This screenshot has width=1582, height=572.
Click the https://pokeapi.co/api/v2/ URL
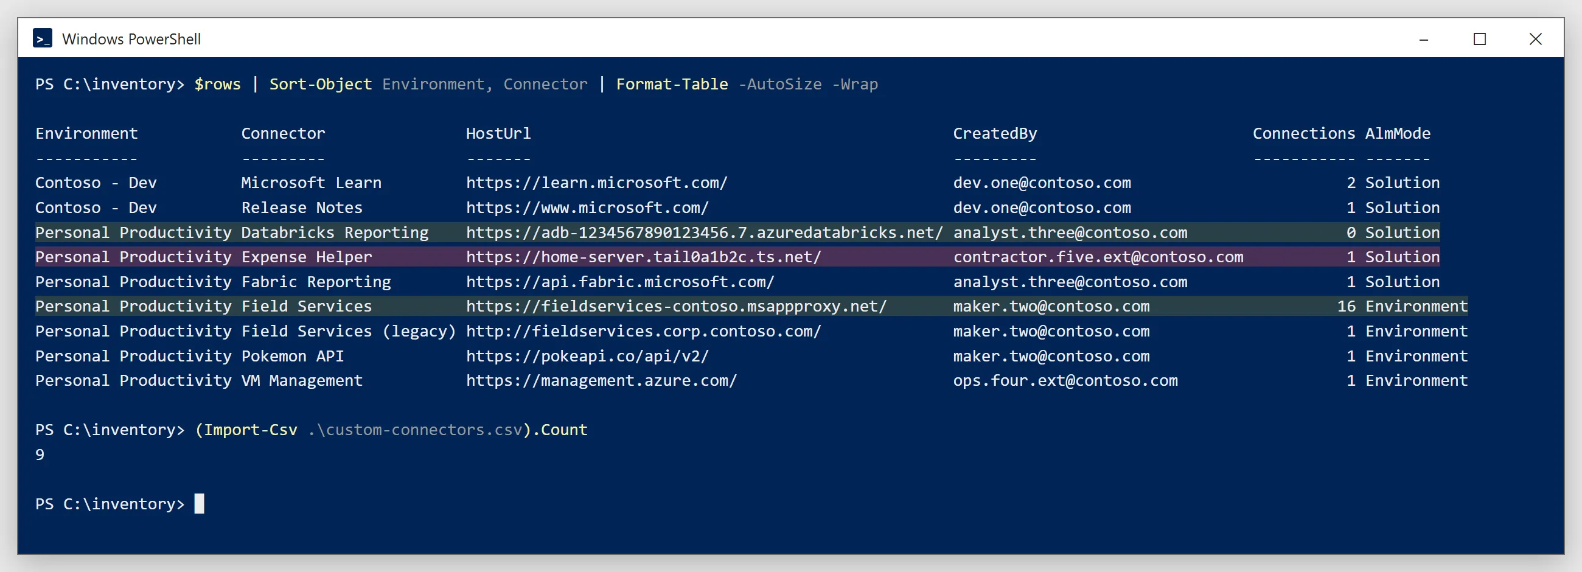[x=587, y=356]
